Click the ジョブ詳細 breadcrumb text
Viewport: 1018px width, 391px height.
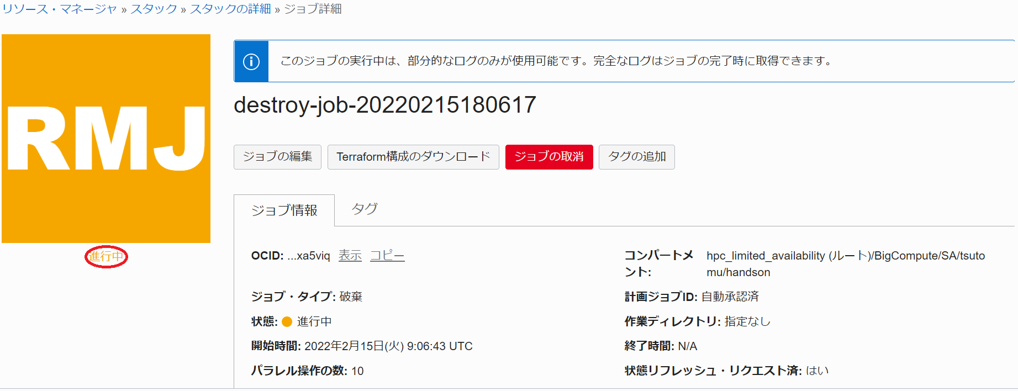click(x=313, y=9)
